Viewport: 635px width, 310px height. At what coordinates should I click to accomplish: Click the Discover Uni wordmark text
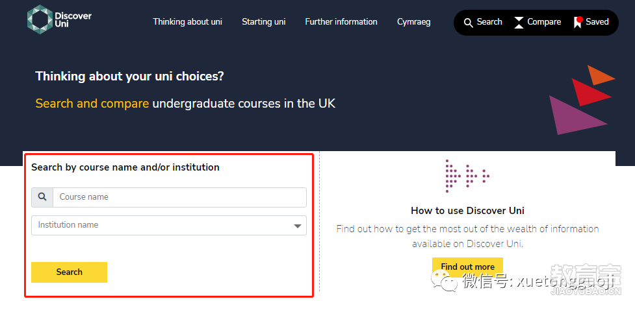[73, 20]
